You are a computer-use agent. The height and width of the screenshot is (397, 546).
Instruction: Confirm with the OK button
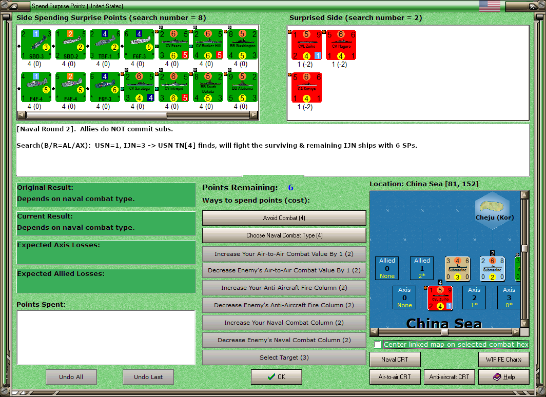click(x=277, y=377)
